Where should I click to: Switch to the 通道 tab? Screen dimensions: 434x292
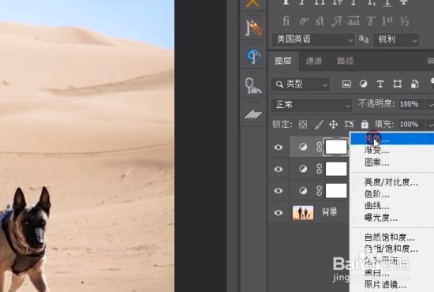coord(314,61)
